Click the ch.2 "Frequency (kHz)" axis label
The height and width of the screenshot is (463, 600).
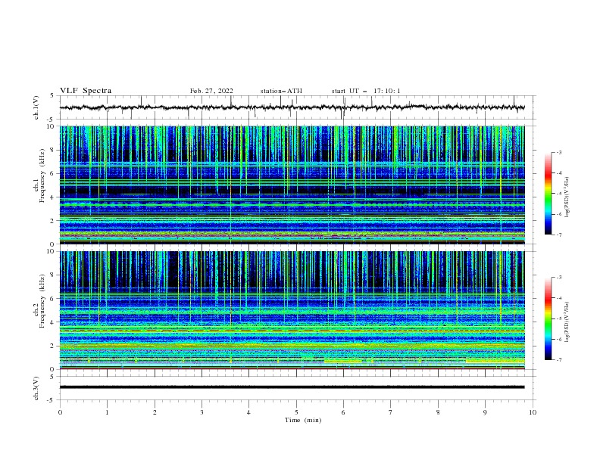pyautogui.click(x=42, y=301)
